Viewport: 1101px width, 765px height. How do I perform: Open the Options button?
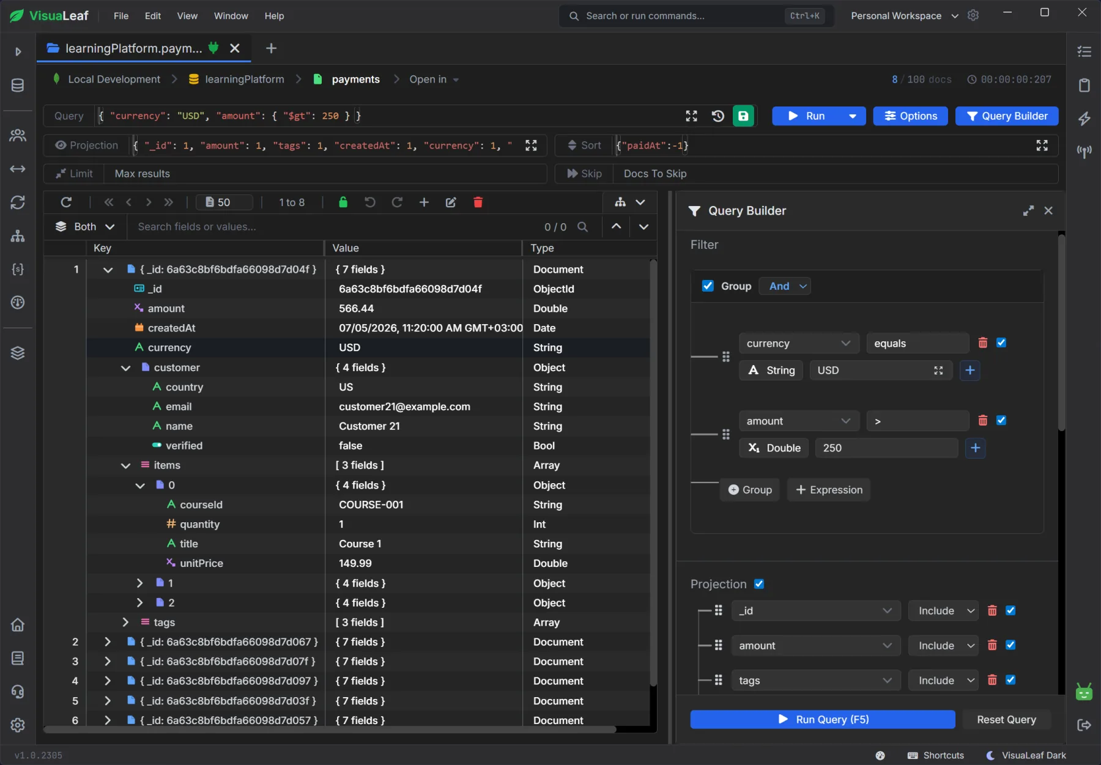click(x=910, y=116)
